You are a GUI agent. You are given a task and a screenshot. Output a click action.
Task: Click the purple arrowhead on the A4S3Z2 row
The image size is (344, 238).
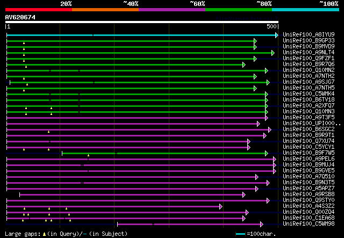click(x=221, y=206)
